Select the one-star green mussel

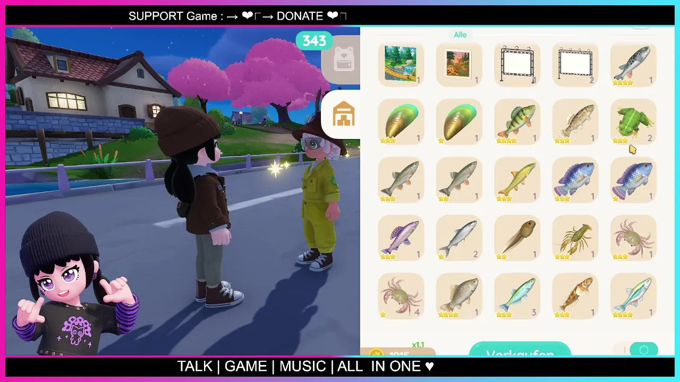(x=459, y=123)
